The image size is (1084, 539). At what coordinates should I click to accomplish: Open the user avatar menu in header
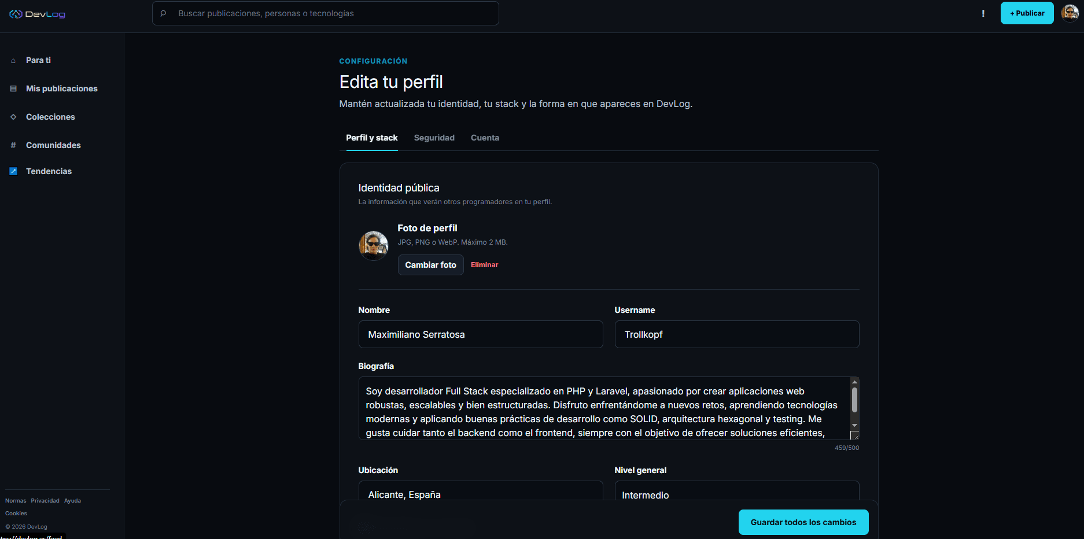(x=1070, y=13)
